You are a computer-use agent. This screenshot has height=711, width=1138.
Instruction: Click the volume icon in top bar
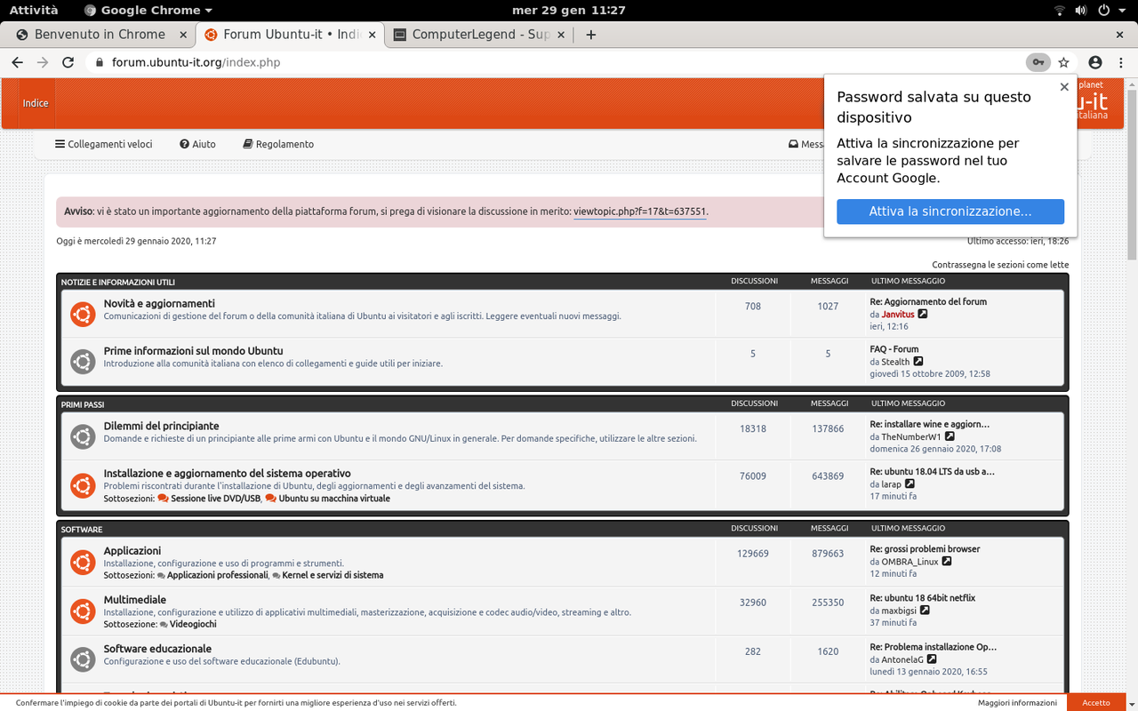(1081, 11)
